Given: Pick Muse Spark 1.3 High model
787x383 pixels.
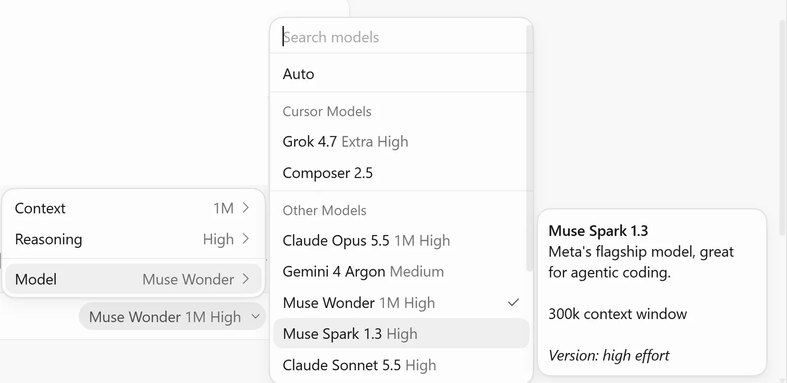Looking at the screenshot, I should pos(401,334).
